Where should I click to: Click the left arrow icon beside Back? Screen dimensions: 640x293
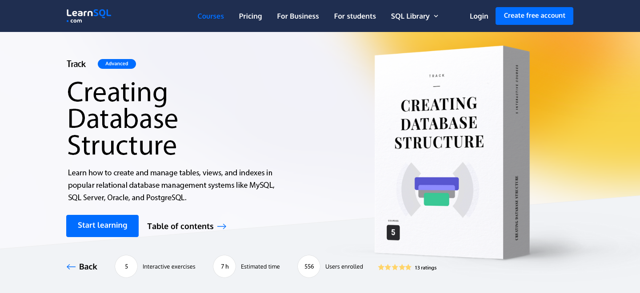(71, 266)
